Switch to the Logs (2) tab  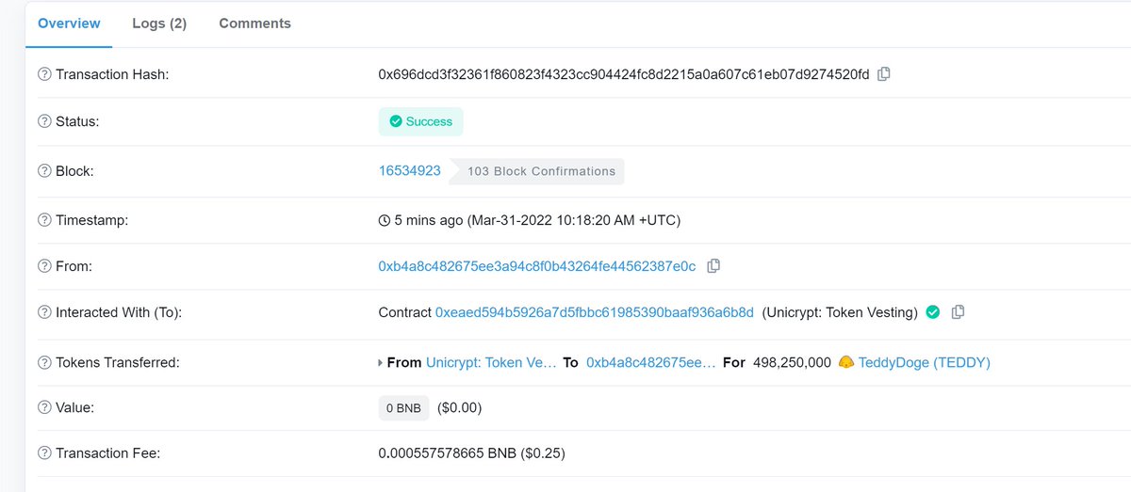(x=159, y=24)
